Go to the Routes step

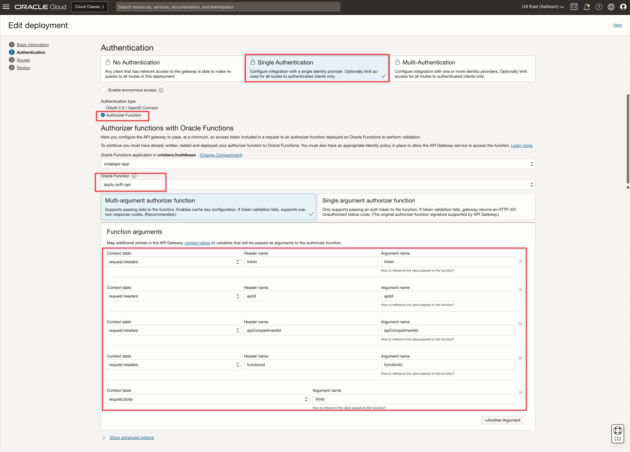coord(23,60)
